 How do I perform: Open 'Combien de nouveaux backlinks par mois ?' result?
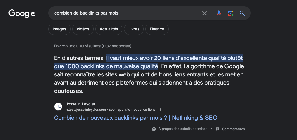click(x=135, y=118)
